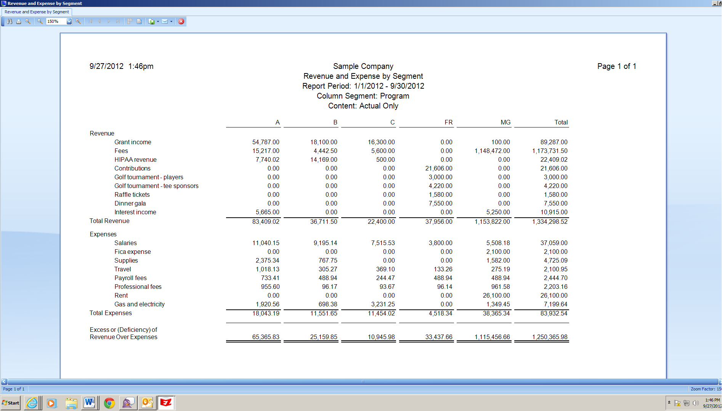Click the 'Page 1 of 1' status bar entry
Screen dimensions: 722x411
pyautogui.click(x=14, y=389)
